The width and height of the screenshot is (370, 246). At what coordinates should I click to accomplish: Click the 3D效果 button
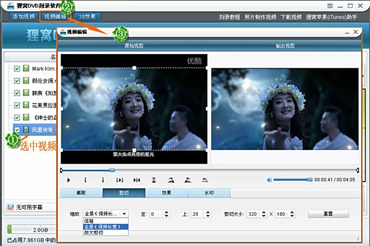(87, 17)
